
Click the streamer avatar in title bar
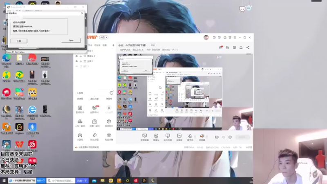point(206,37)
